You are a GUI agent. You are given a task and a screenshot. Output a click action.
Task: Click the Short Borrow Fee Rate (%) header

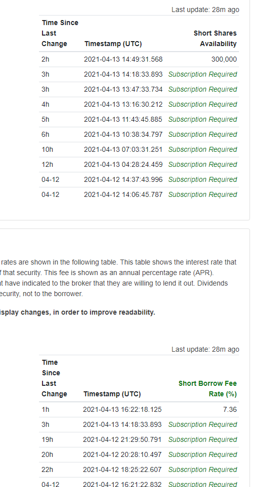pyautogui.click(x=207, y=388)
